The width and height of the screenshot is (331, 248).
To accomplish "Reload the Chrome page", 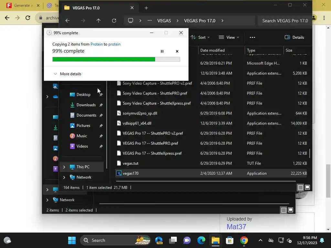I will 28,18.
